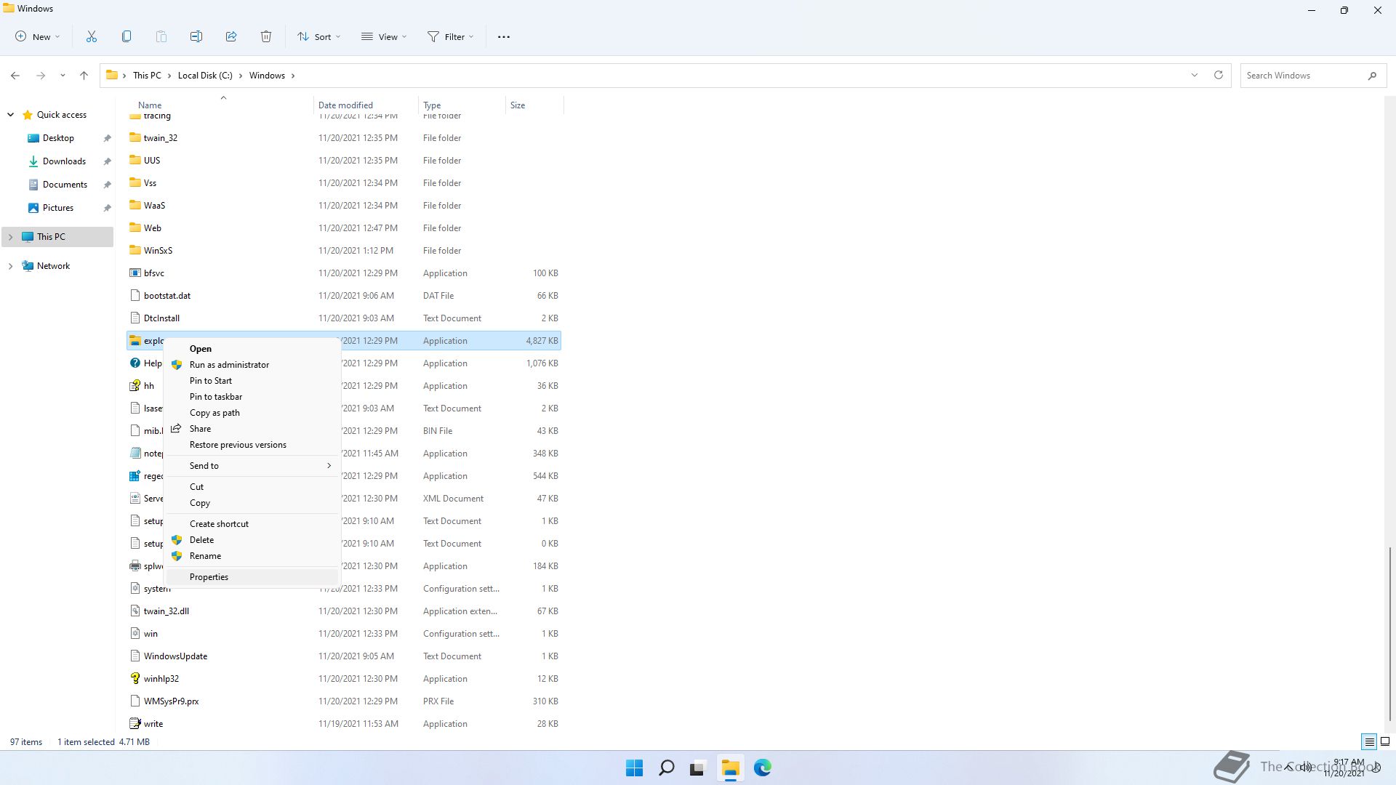Click the Paste icon in the toolbar
This screenshot has width=1396, height=785.
pyautogui.click(x=161, y=36)
